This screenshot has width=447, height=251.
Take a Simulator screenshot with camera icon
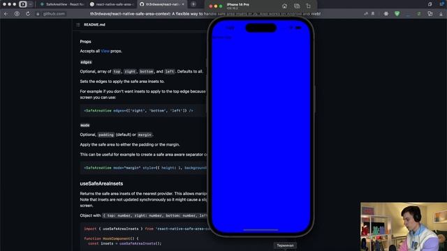point(296,6)
